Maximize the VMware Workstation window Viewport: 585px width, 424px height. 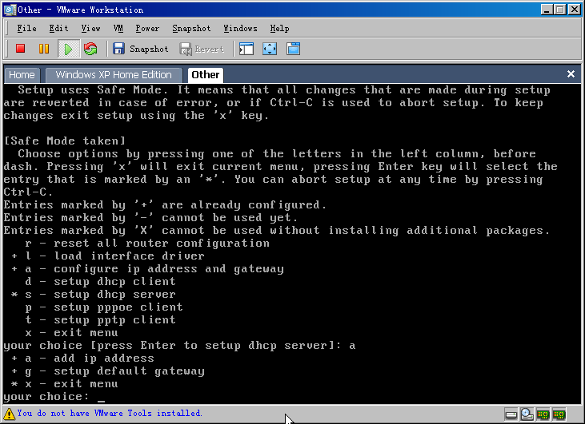[x=560, y=10]
